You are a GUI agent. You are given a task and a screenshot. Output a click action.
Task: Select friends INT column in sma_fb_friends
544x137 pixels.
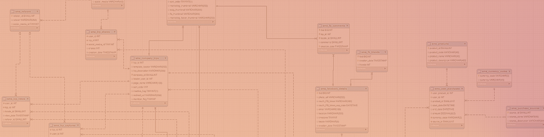click(372, 64)
